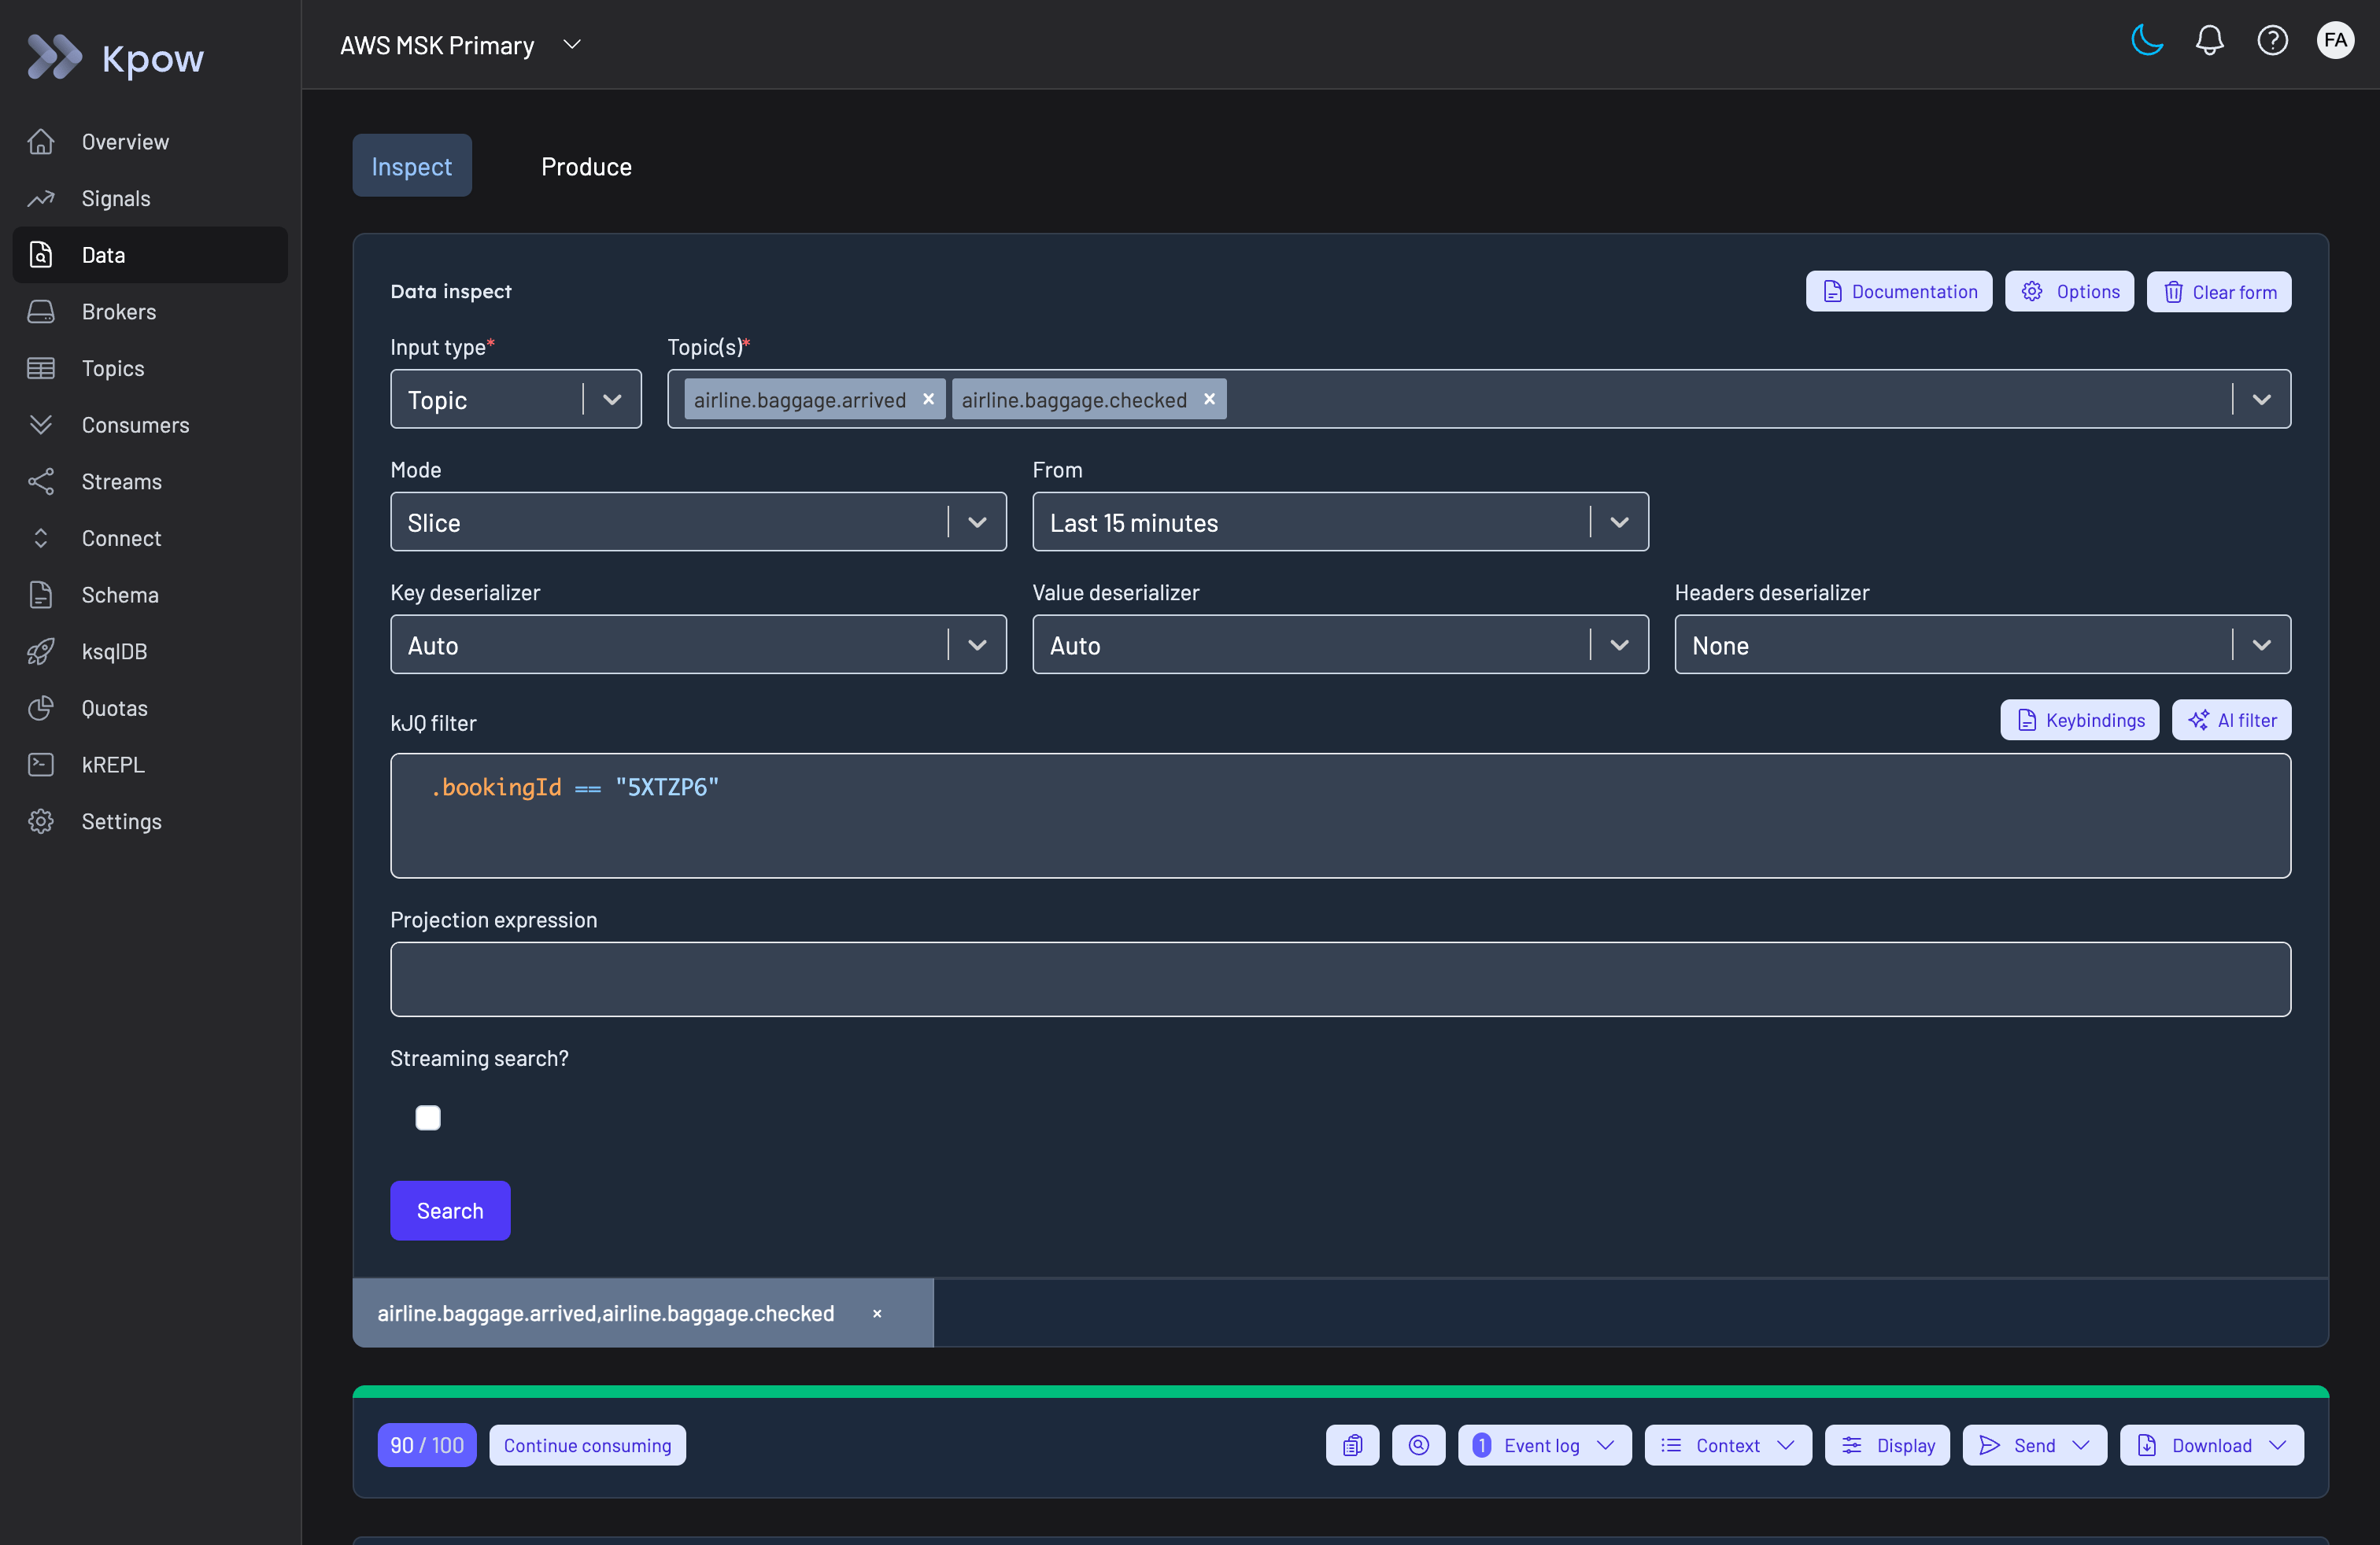Open the Event log dropdown
The image size is (2380, 1545).
pyautogui.click(x=1545, y=1446)
